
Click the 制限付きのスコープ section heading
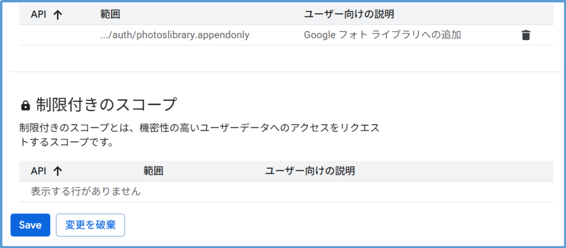coord(106,104)
